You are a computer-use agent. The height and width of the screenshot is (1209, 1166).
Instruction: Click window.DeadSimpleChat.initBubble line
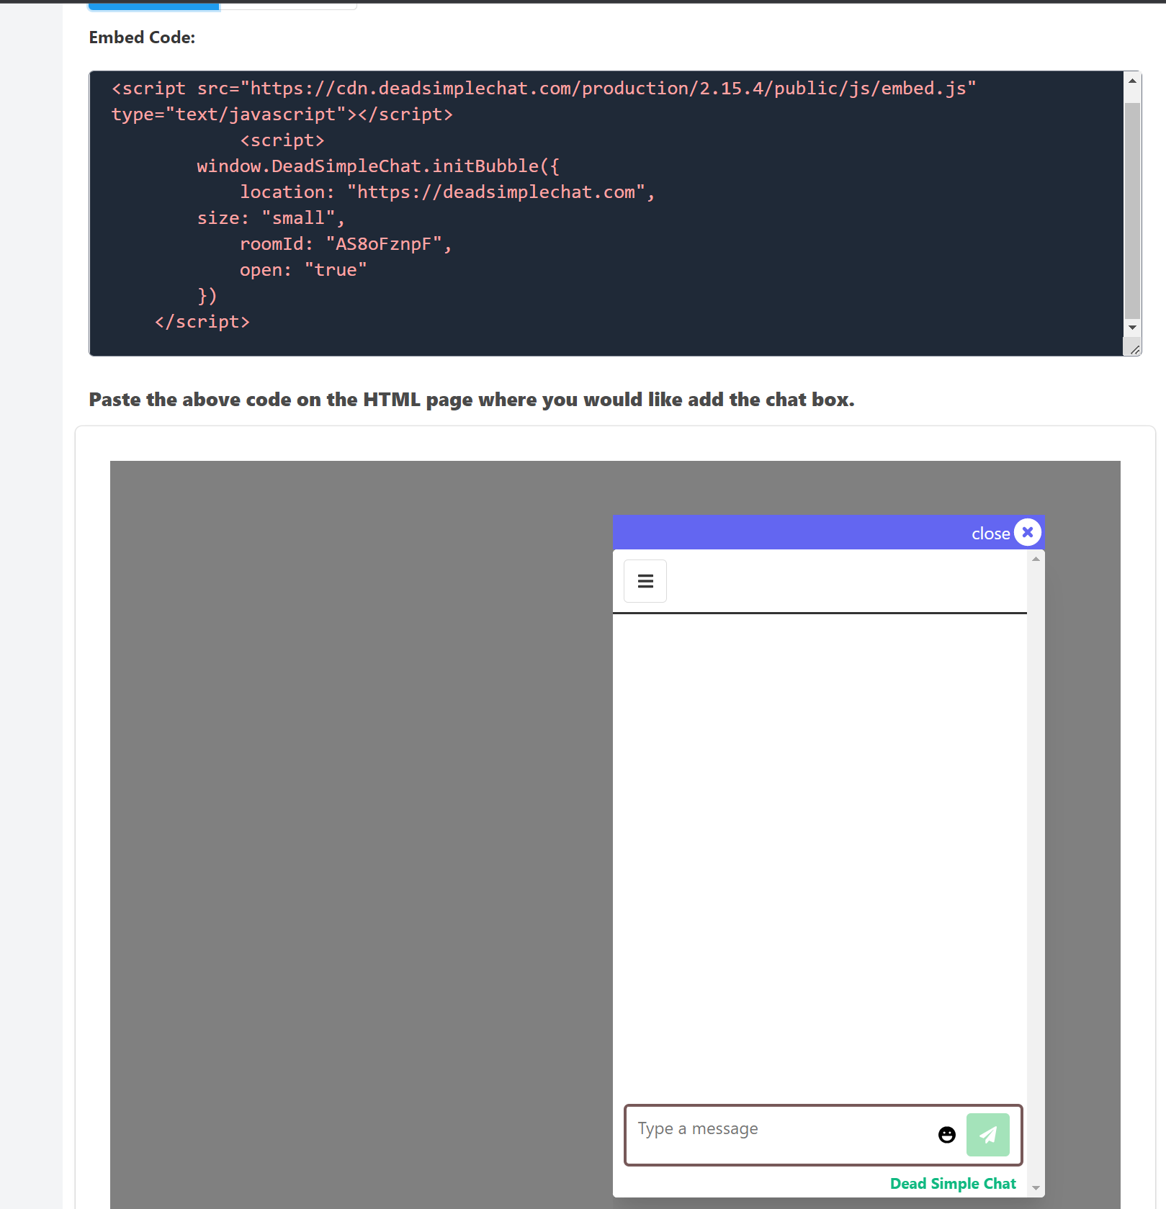click(x=378, y=166)
